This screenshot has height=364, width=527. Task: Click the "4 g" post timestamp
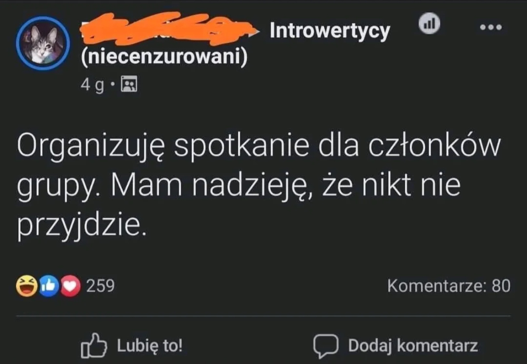[x=93, y=85]
